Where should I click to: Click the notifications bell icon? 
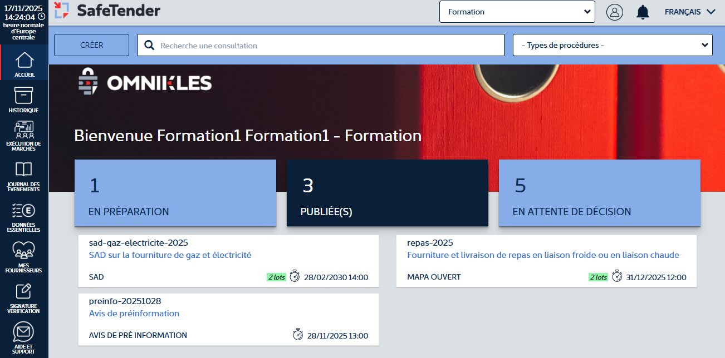click(x=643, y=12)
